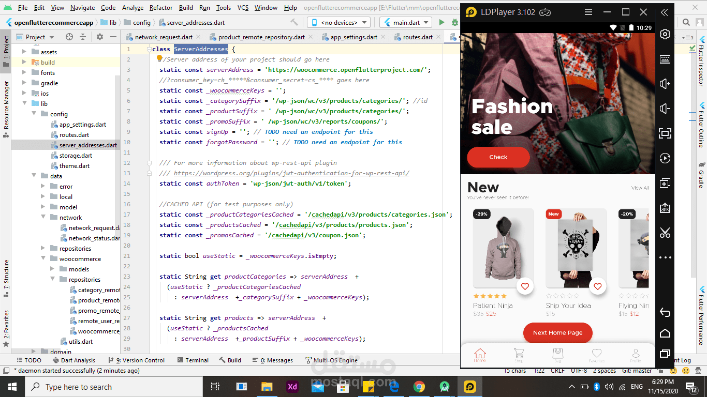
Task: Run main.dart with green play icon
Action: 441,22
